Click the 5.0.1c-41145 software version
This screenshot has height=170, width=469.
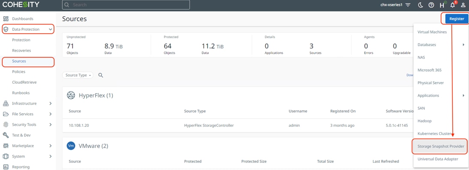point(397,126)
